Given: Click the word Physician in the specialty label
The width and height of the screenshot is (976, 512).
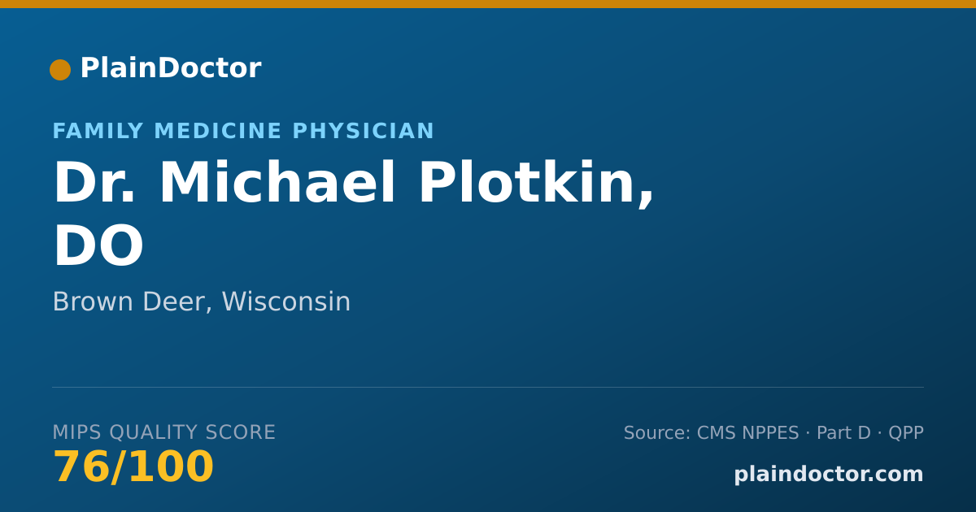Looking at the screenshot, I should [364, 131].
